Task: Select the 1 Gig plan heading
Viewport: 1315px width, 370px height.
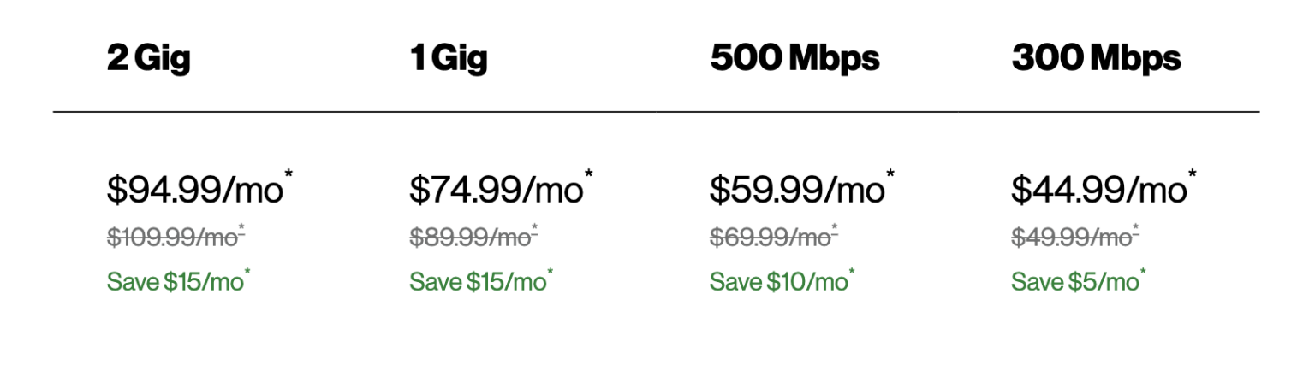Action: click(449, 58)
